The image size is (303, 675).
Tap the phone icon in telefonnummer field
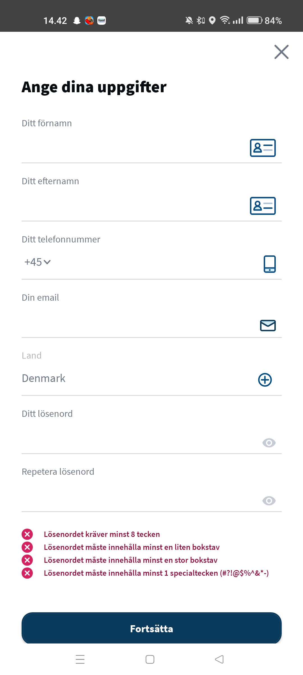coord(270,264)
